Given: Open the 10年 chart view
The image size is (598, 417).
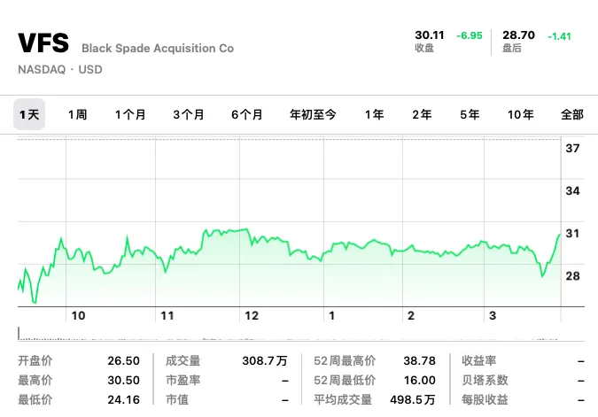Looking at the screenshot, I should coord(521,114).
